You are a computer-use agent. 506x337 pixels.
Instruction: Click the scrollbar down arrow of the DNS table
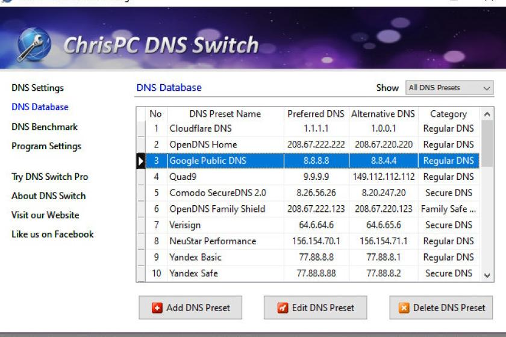click(487, 275)
